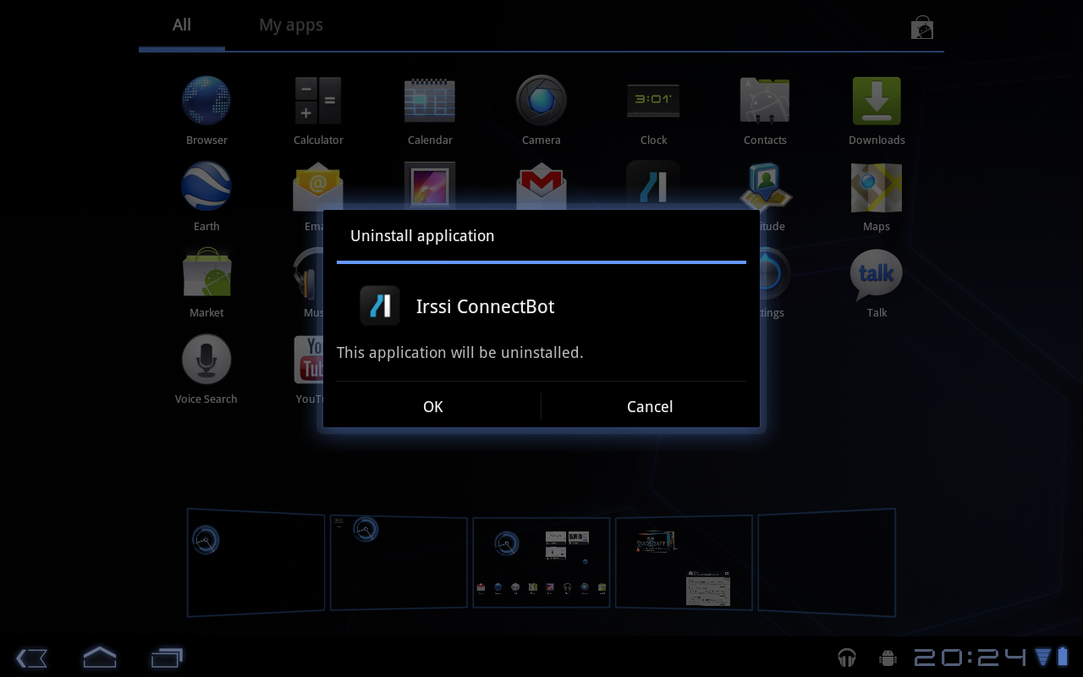The width and height of the screenshot is (1083, 677).
Task: Launch the YouTube app
Action: click(x=309, y=359)
